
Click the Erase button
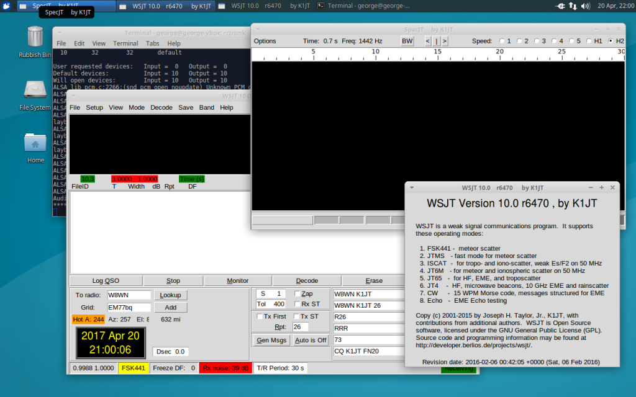coord(373,281)
